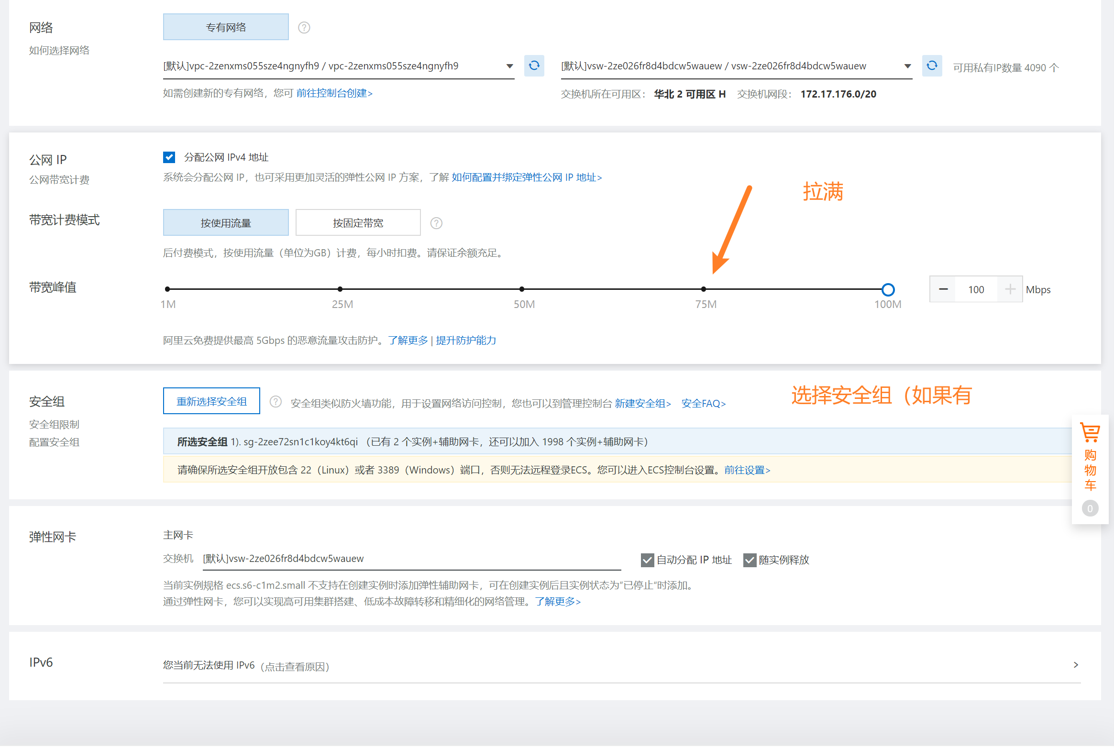Viewport: 1114px width, 748px height.
Task: Expand the IPv6 unavailable reason section
Action: 1076,665
